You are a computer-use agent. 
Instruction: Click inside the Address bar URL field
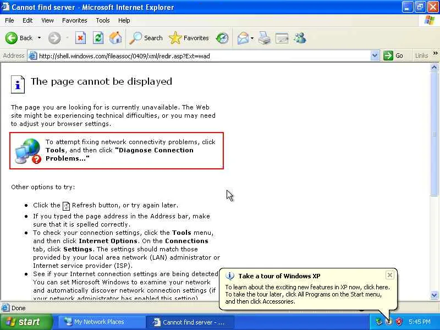click(204, 56)
